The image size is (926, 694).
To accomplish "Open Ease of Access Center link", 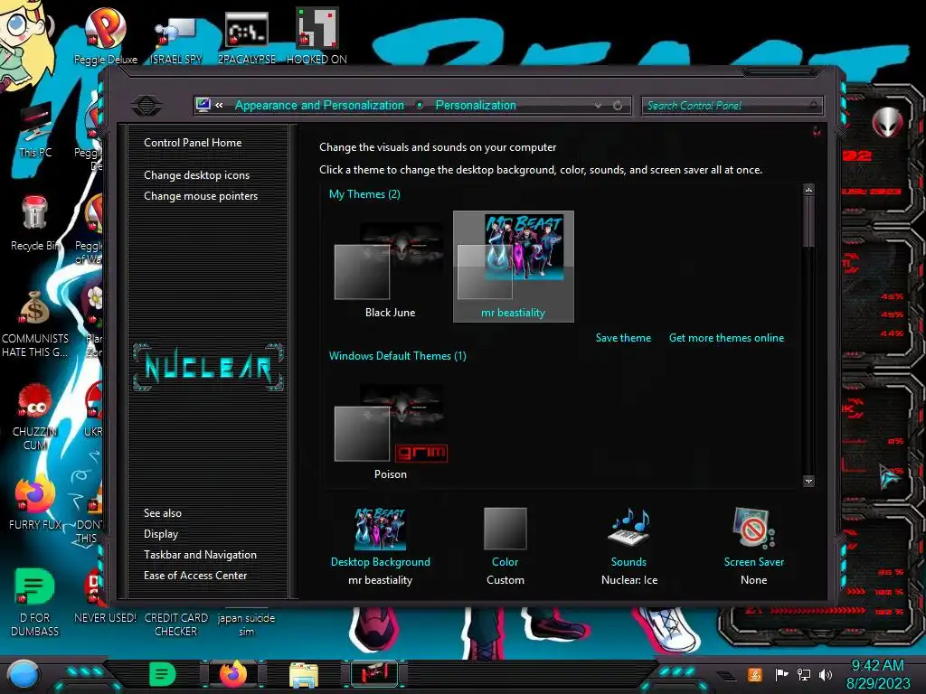I will click(195, 576).
